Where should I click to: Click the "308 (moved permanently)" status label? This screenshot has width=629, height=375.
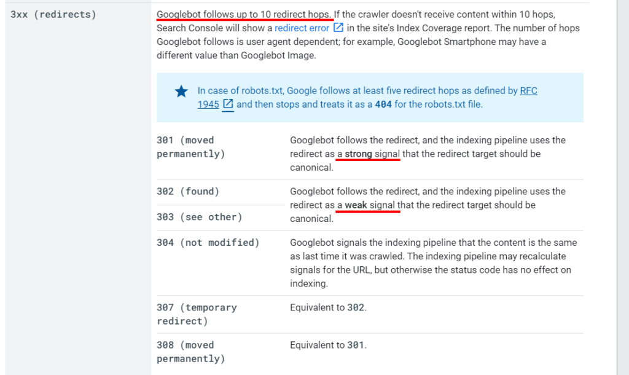pos(191,352)
